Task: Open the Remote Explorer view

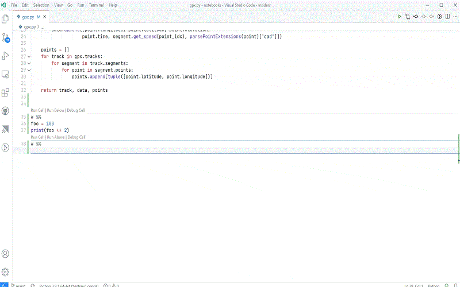Action: pos(5,75)
